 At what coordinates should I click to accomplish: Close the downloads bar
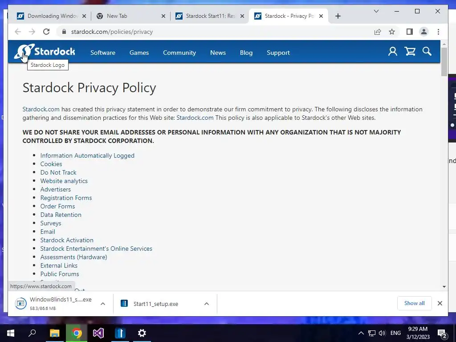[x=440, y=303]
